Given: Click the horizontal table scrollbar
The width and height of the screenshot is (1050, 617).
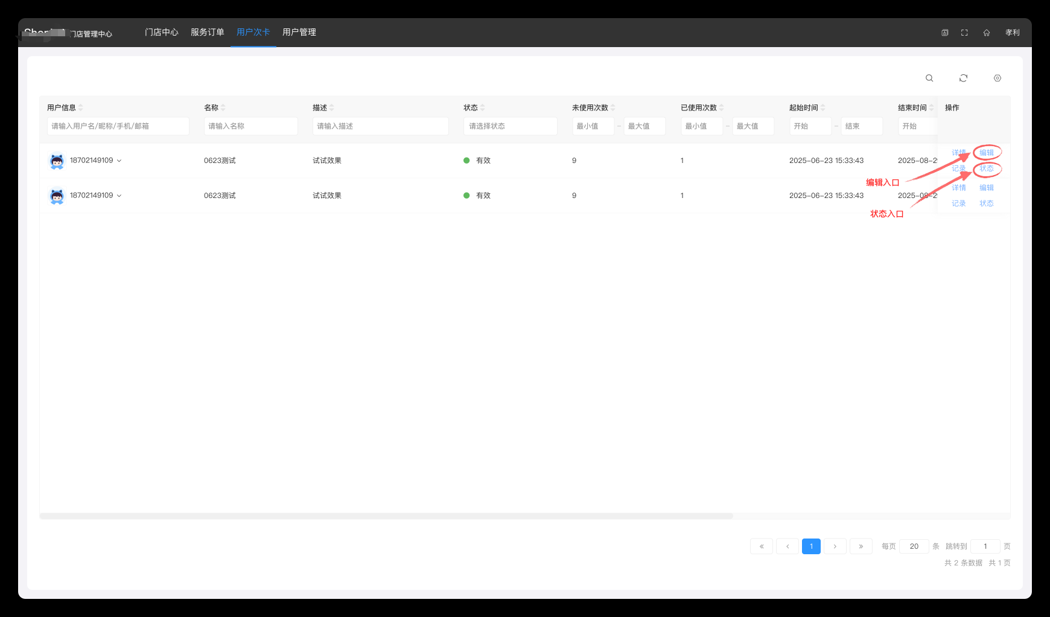Looking at the screenshot, I should point(386,516).
